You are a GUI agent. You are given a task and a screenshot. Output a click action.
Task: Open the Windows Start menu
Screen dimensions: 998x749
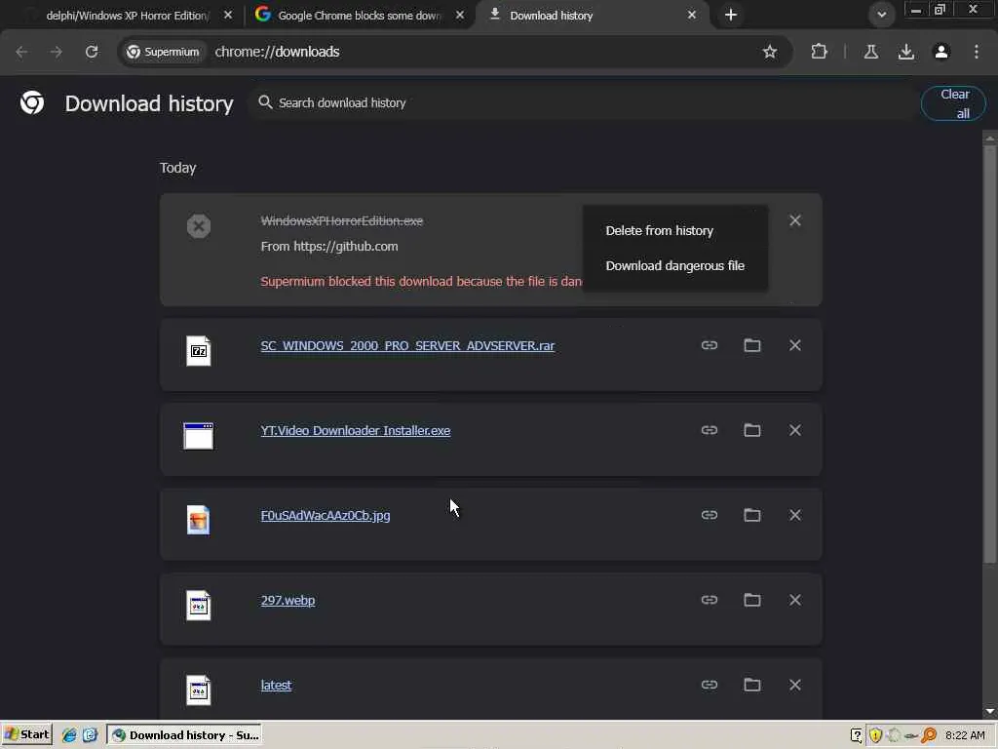pyautogui.click(x=26, y=735)
